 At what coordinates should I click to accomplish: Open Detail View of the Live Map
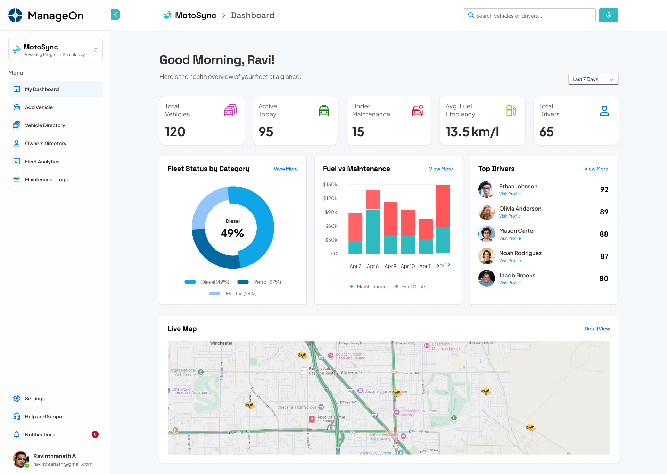[x=597, y=328]
